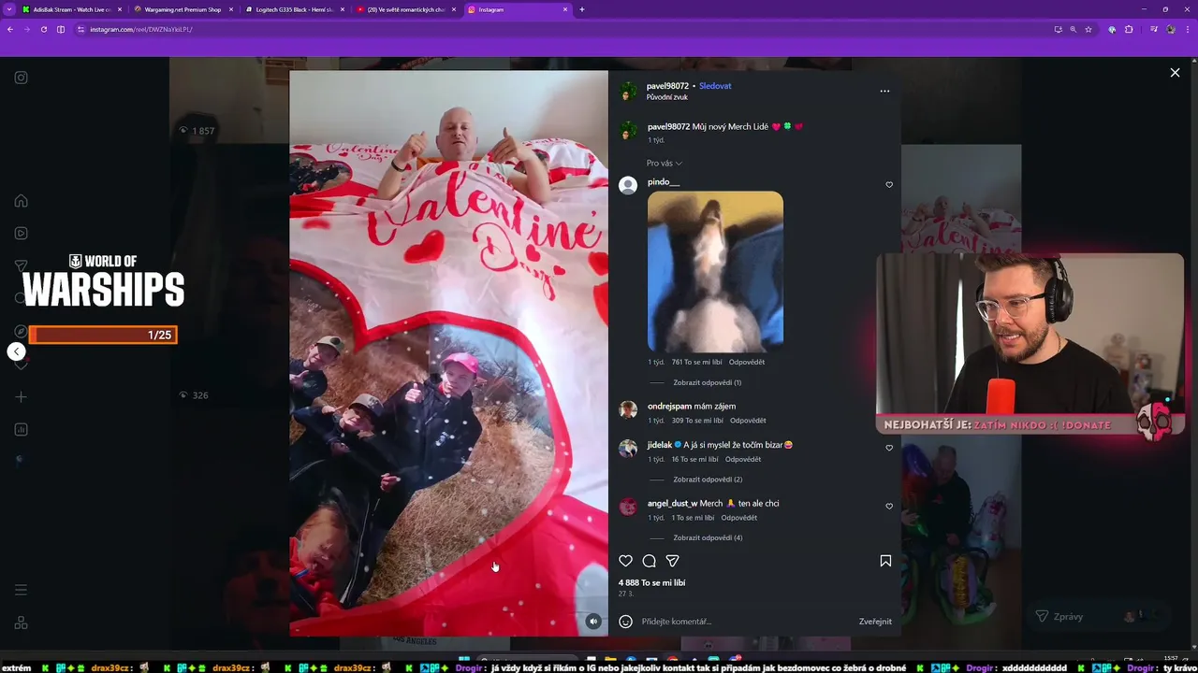Open the '4 888 To se mi líbí' likes list
Viewport: 1198px width, 673px height.
click(651, 582)
